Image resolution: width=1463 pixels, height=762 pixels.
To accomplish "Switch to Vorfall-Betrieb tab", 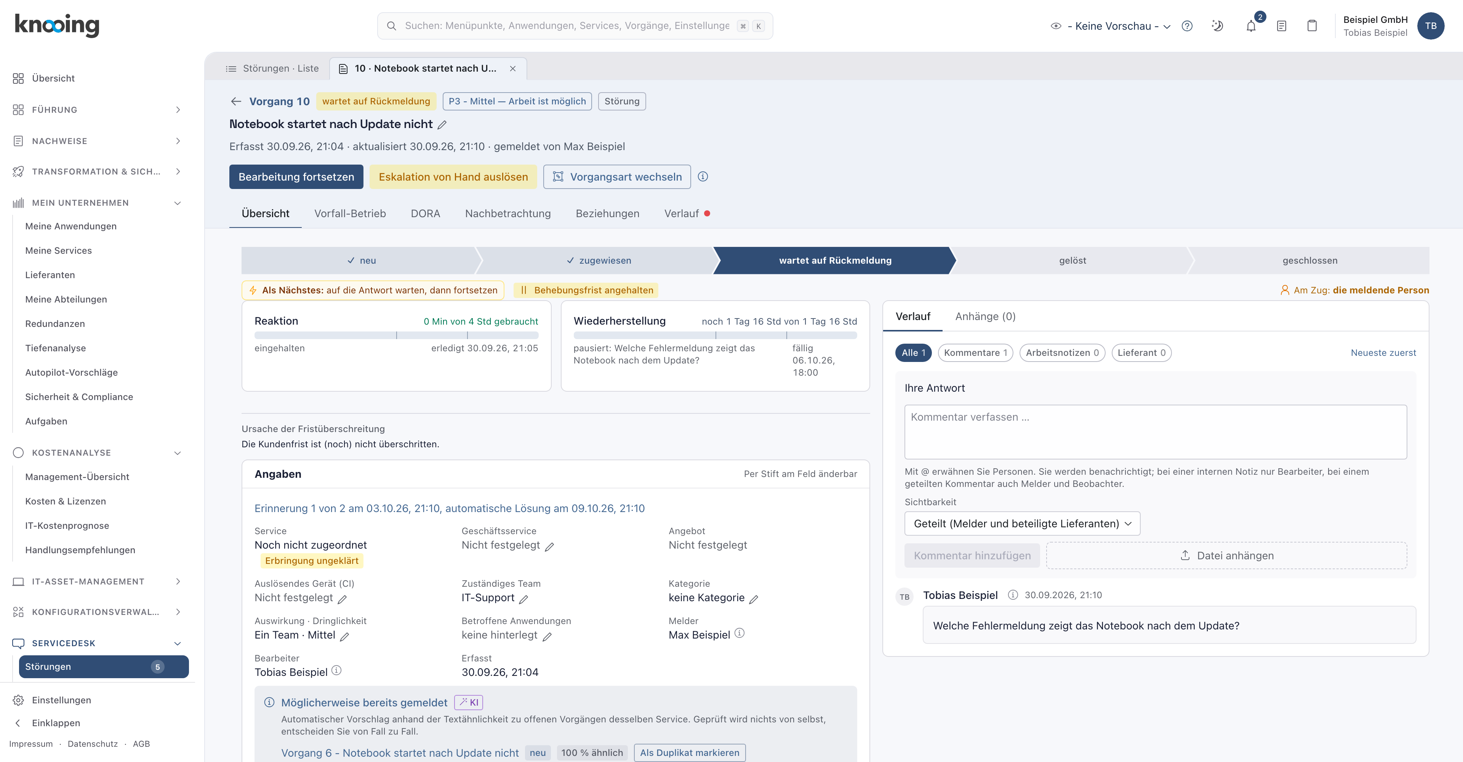I will (x=350, y=213).
